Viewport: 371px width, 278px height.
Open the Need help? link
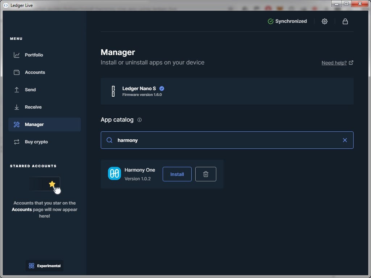click(334, 63)
